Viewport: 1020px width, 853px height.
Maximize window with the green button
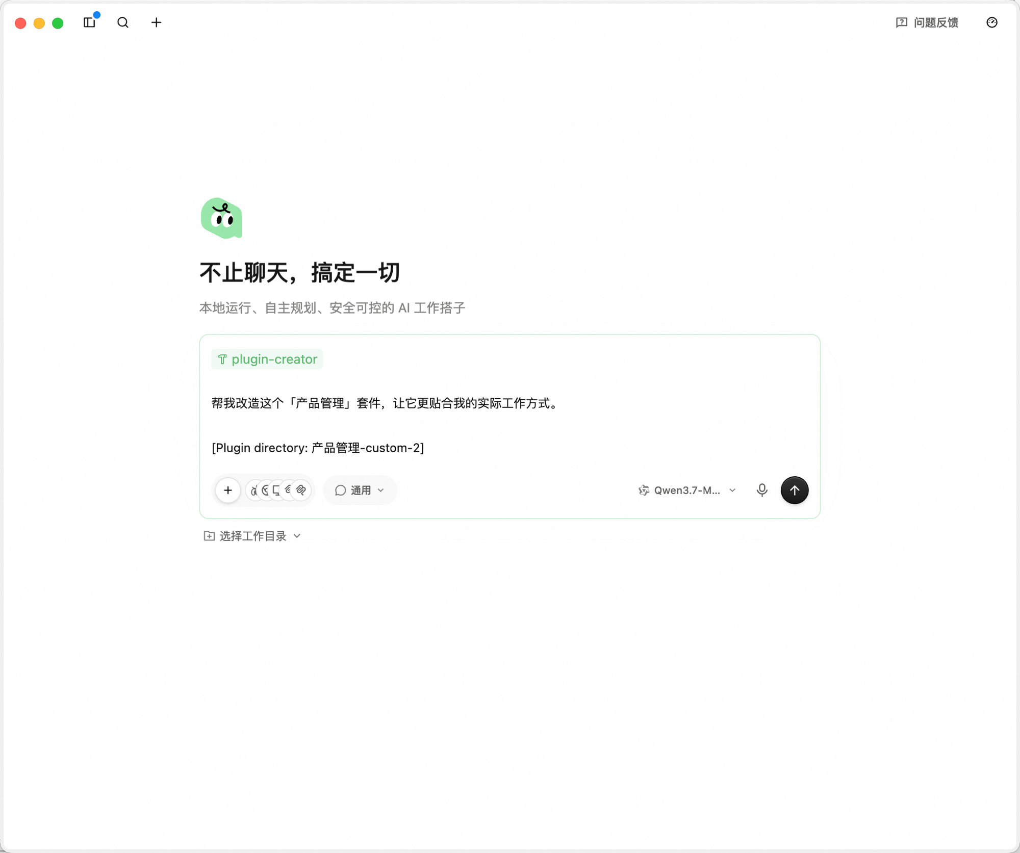(x=58, y=23)
